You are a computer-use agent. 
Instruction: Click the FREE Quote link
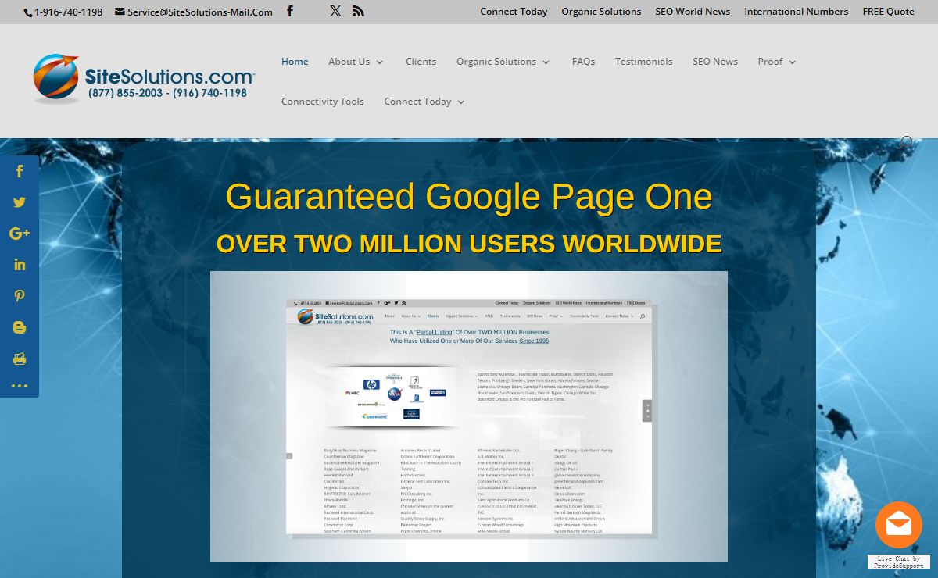(x=888, y=12)
